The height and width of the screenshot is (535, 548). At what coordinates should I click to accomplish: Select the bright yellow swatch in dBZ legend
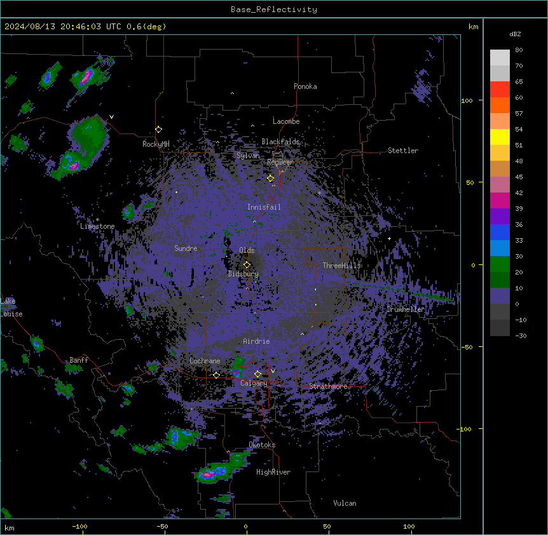point(500,137)
